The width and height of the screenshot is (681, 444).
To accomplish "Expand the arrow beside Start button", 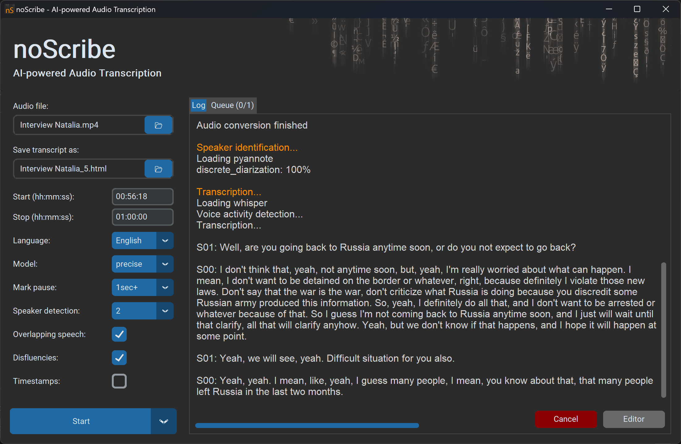I will point(163,421).
